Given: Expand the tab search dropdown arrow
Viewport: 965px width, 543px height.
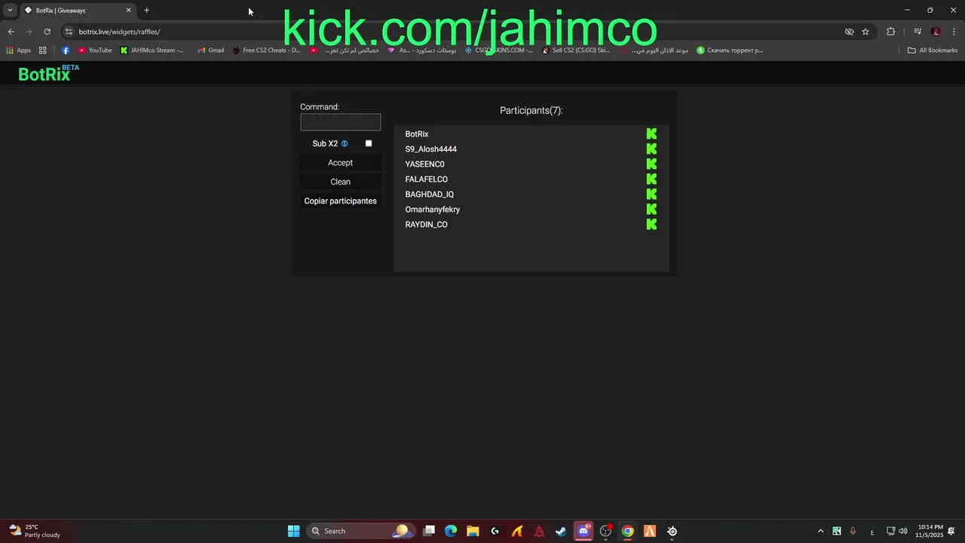Looking at the screenshot, I should point(10,11).
